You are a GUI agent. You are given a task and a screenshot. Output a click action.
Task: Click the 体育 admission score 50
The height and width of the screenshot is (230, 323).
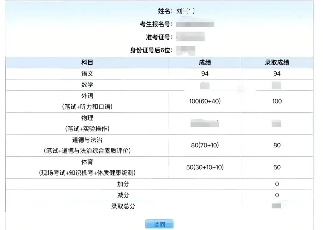coord(277,167)
